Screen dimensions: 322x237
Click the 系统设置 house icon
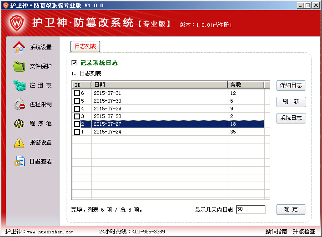click(19, 47)
